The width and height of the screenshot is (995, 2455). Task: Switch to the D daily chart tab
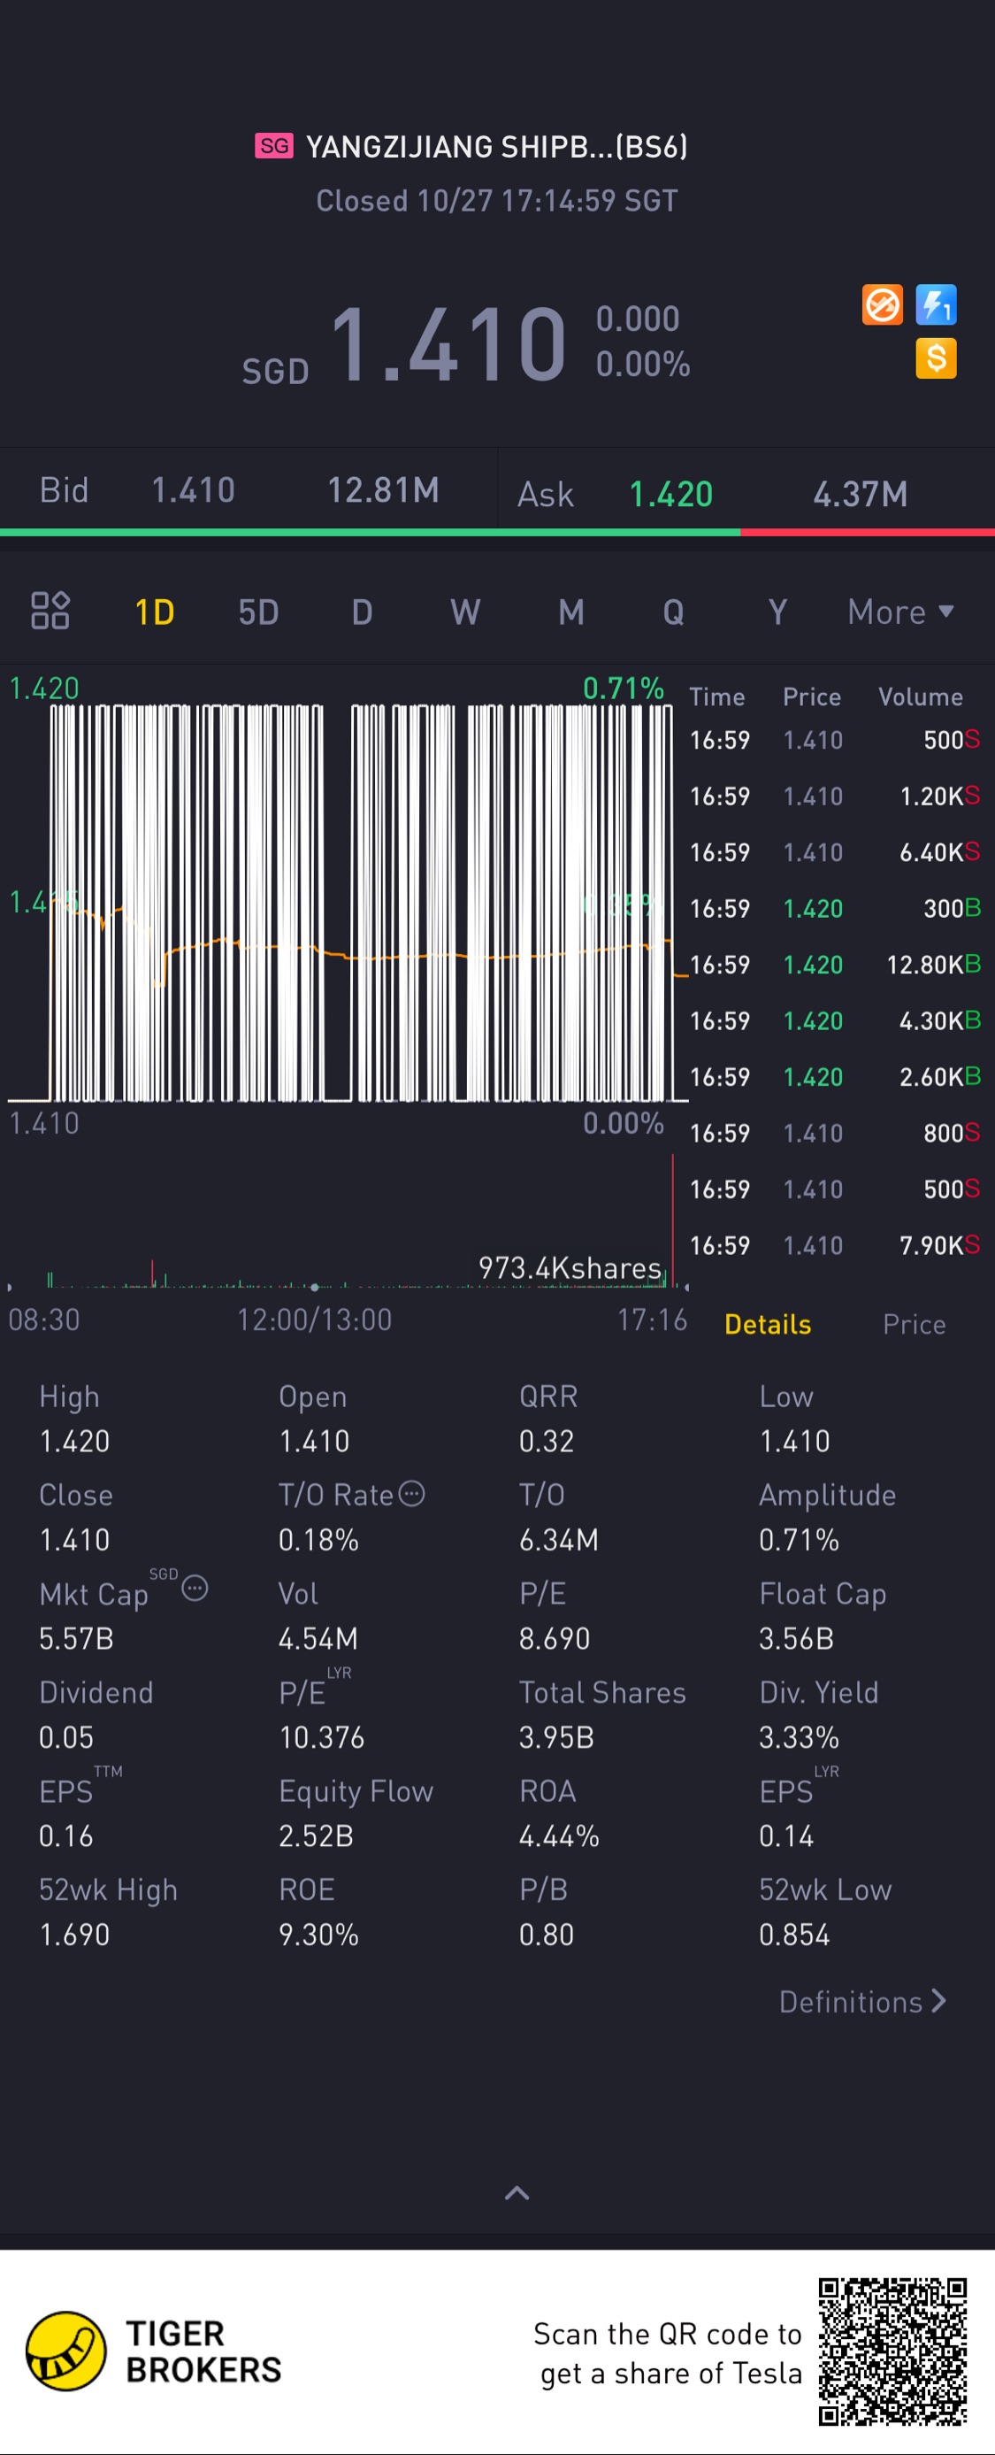click(362, 612)
